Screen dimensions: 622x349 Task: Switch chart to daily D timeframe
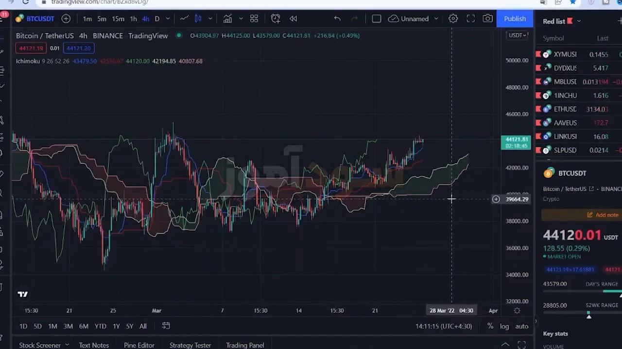(157, 19)
